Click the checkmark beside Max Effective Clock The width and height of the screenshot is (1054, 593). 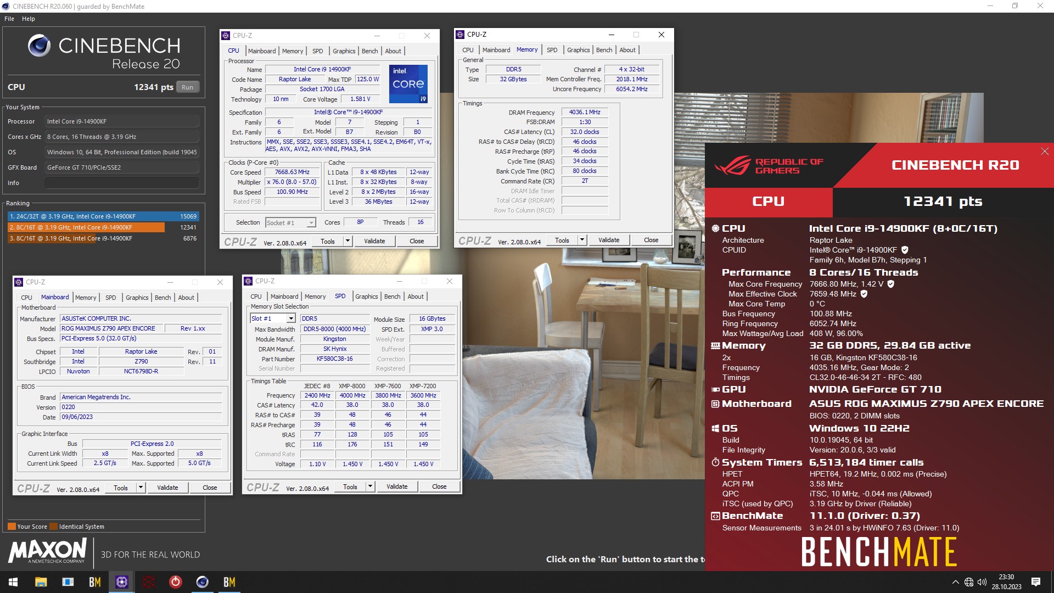coord(864,294)
